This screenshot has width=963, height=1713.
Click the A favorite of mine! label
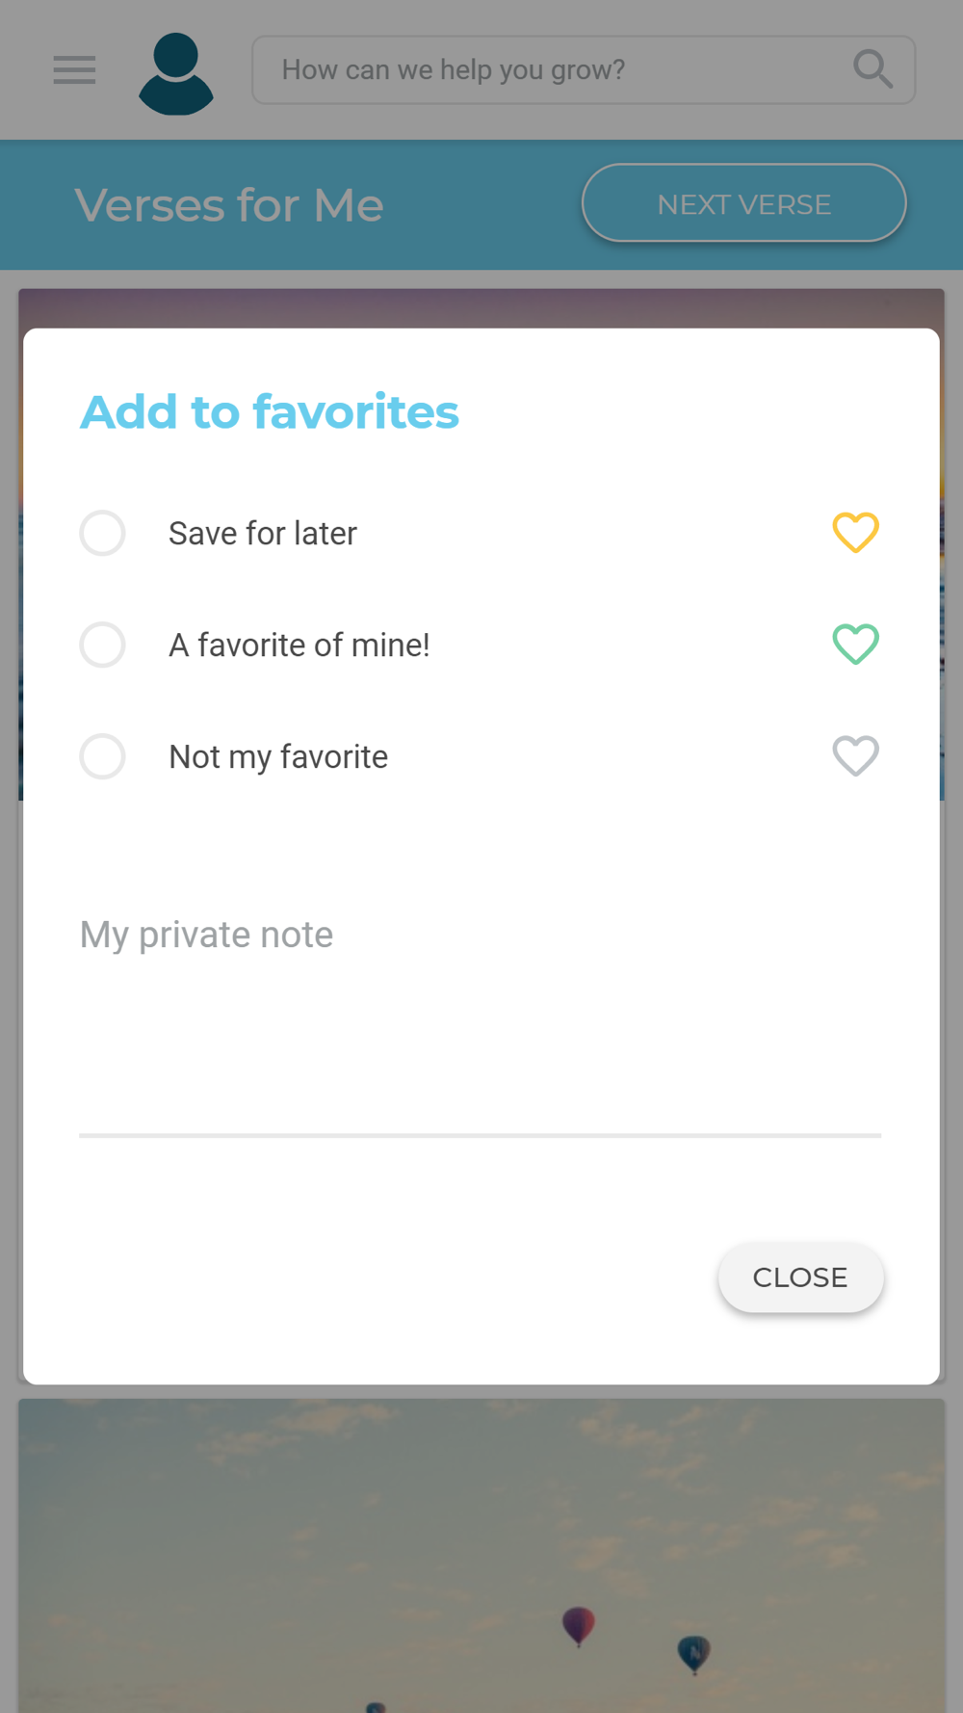[299, 645]
